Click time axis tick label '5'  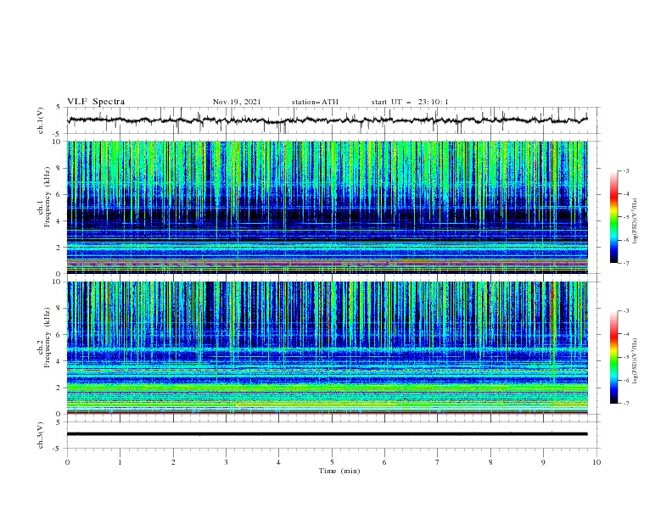click(x=332, y=462)
